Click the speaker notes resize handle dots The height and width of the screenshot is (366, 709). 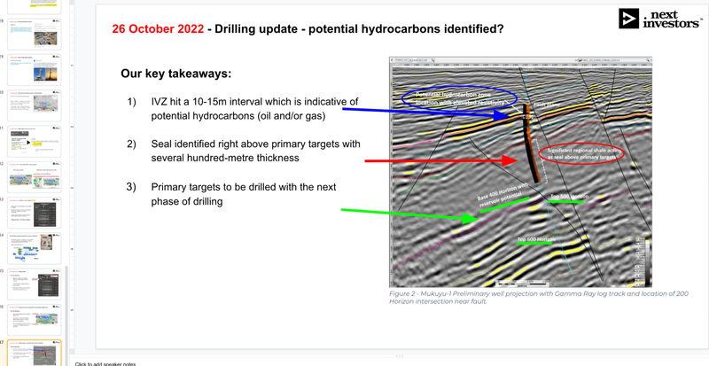(400, 356)
